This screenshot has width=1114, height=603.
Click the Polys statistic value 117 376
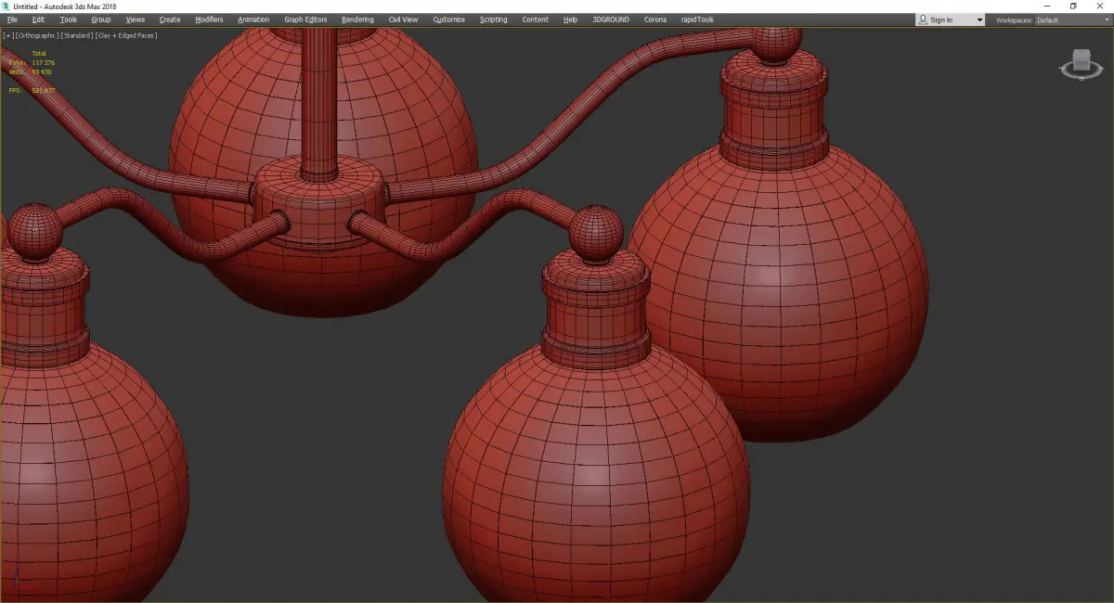click(43, 62)
